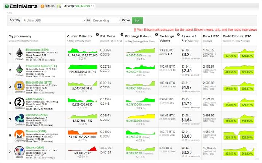This screenshot has width=262, height=163.
Task: Visit the Bitcointalkradio.com promo link
Action: point(197,29)
